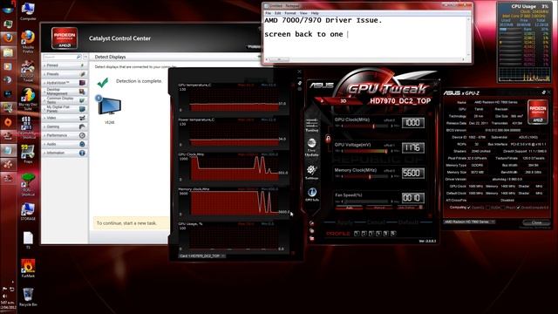Expand the Presets section in Catalyst
The height and width of the screenshot is (314, 558).
tap(65, 74)
